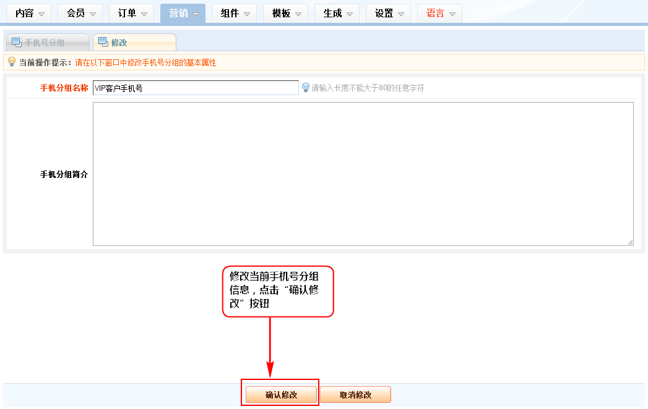Open the highlighted 营销 menu

[x=183, y=13]
